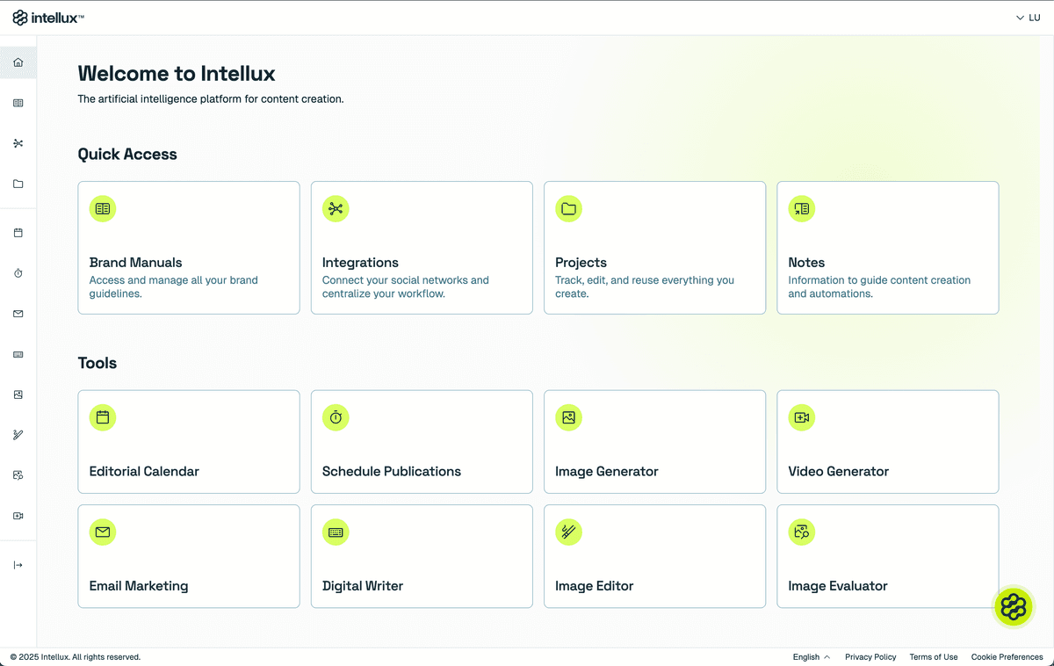1054x666 pixels.
Task: Open the Home icon in the sidebar
Action: pyautogui.click(x=18, y=62)
